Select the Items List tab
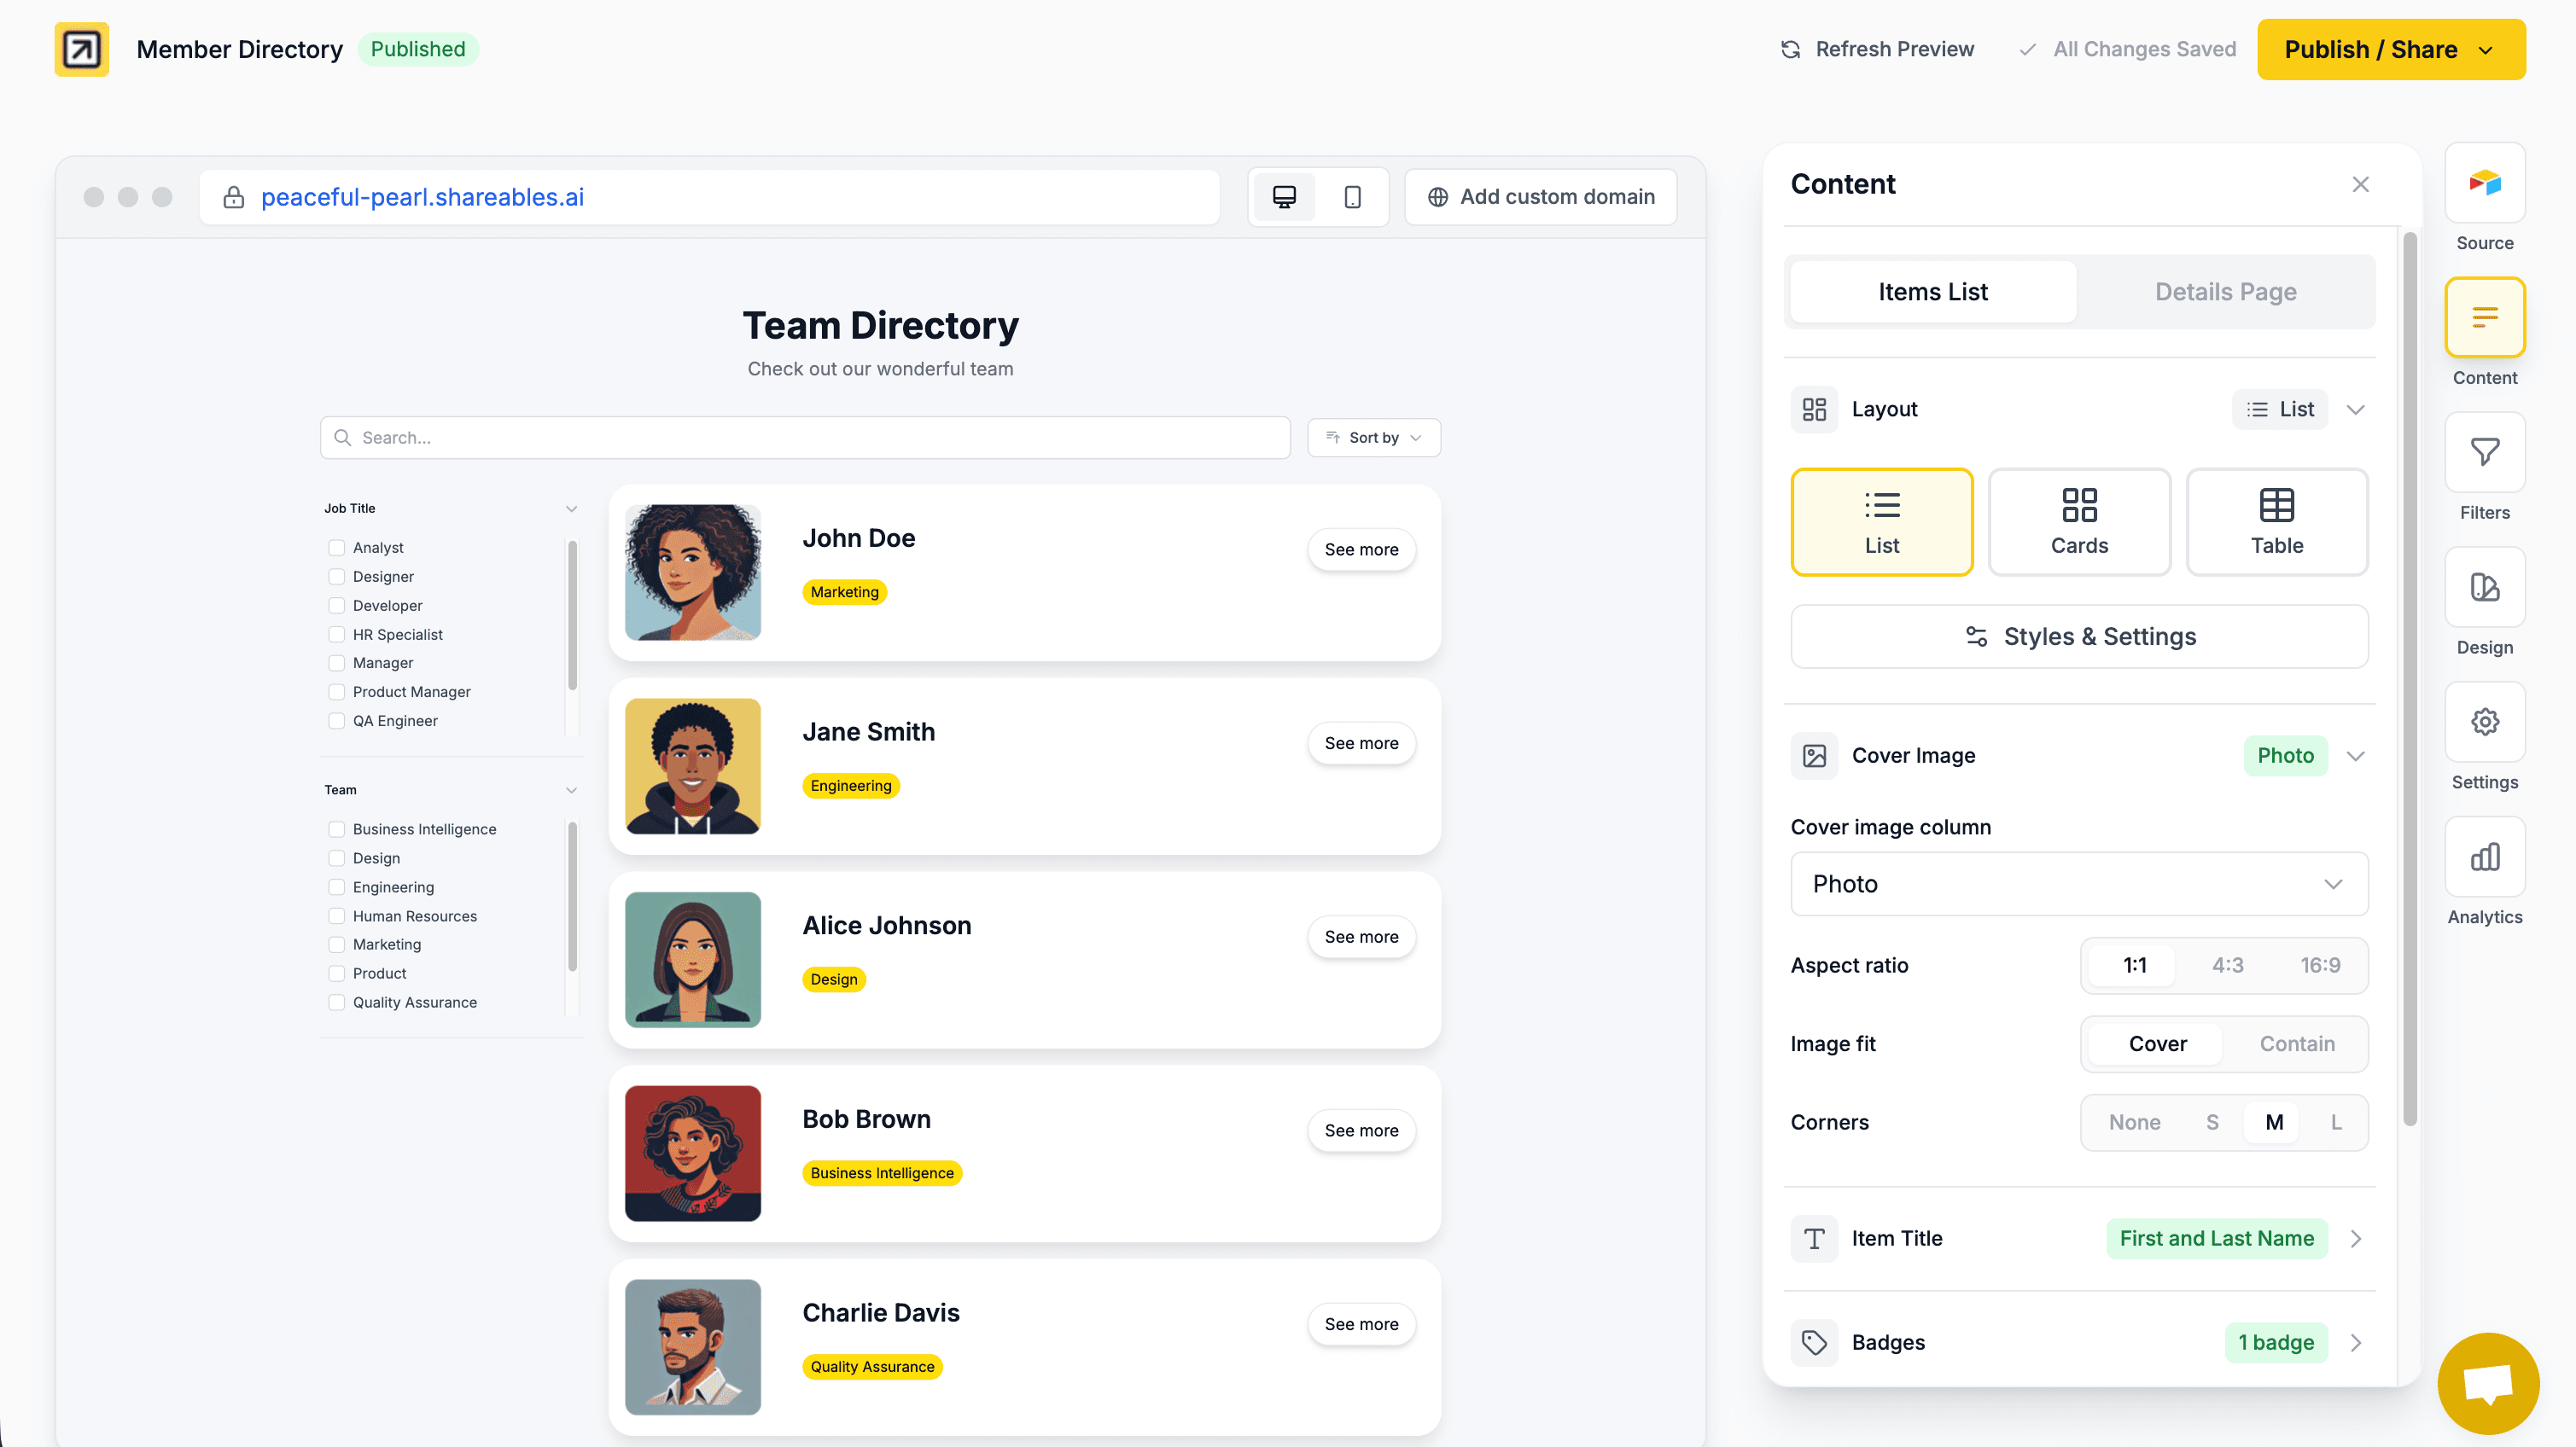 pos(1932,292)
